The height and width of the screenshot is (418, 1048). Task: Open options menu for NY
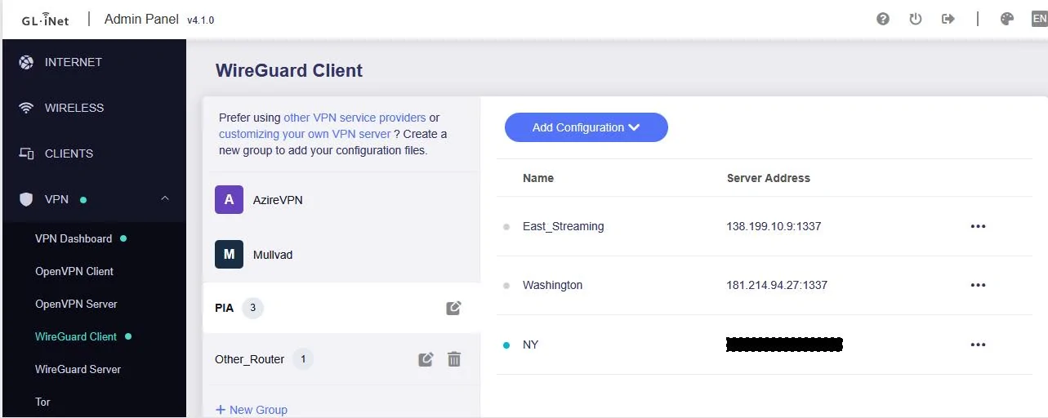click(978, 345)
